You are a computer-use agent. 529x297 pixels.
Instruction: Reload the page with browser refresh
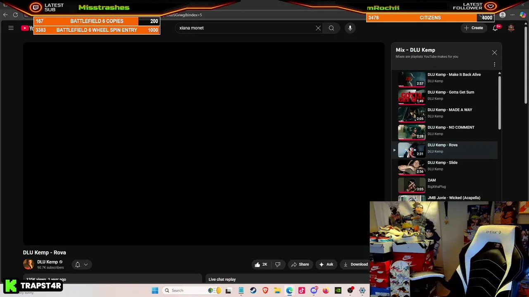15,15
